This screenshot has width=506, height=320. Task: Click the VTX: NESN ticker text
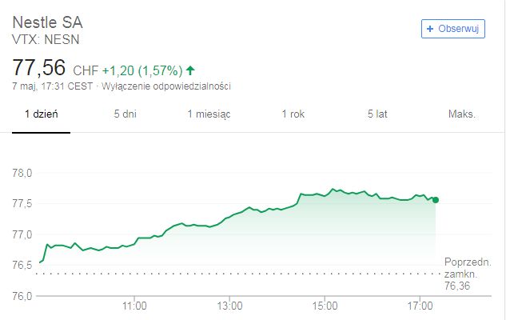point(46,38)
